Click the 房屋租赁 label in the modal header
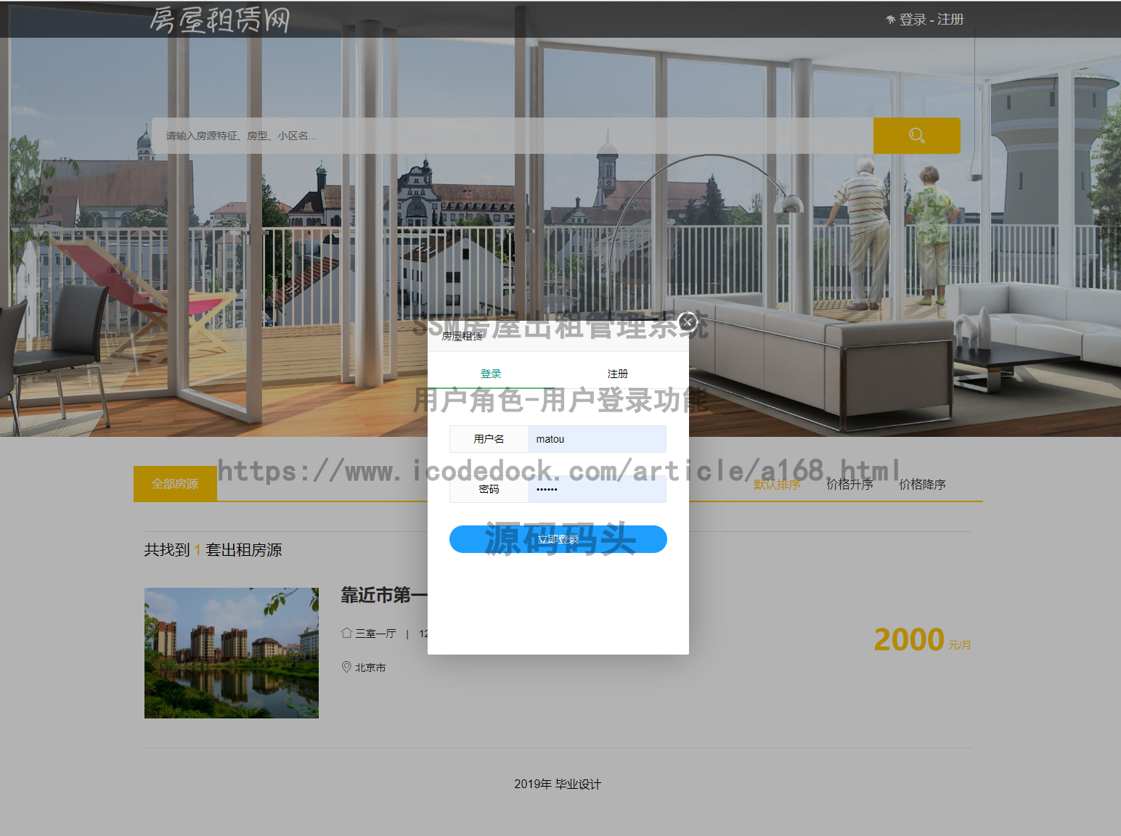The image size is (1121, 836). pos(462,336)
